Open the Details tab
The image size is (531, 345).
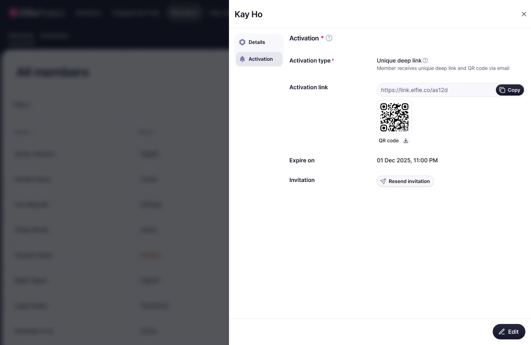coord(259,42)
